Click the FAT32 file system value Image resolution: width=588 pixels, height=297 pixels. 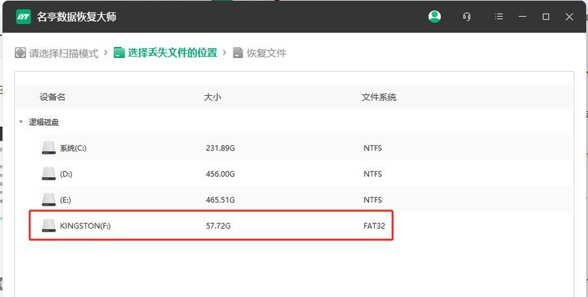coord(374,226)
